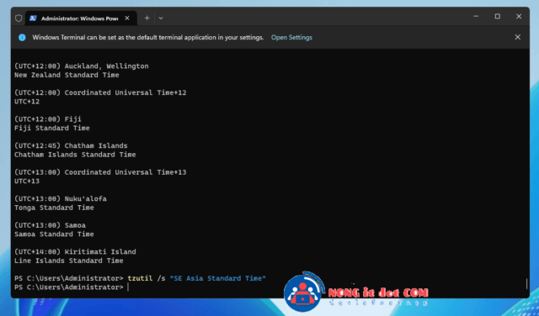Maximize the Windows Terminal window
Viewport: 539px width, 316px height.
pos(497,17)
